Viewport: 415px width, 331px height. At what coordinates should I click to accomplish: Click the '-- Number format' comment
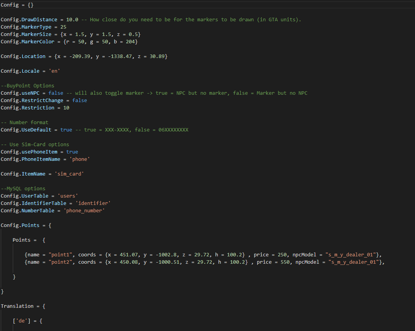(x=24, y=123)
